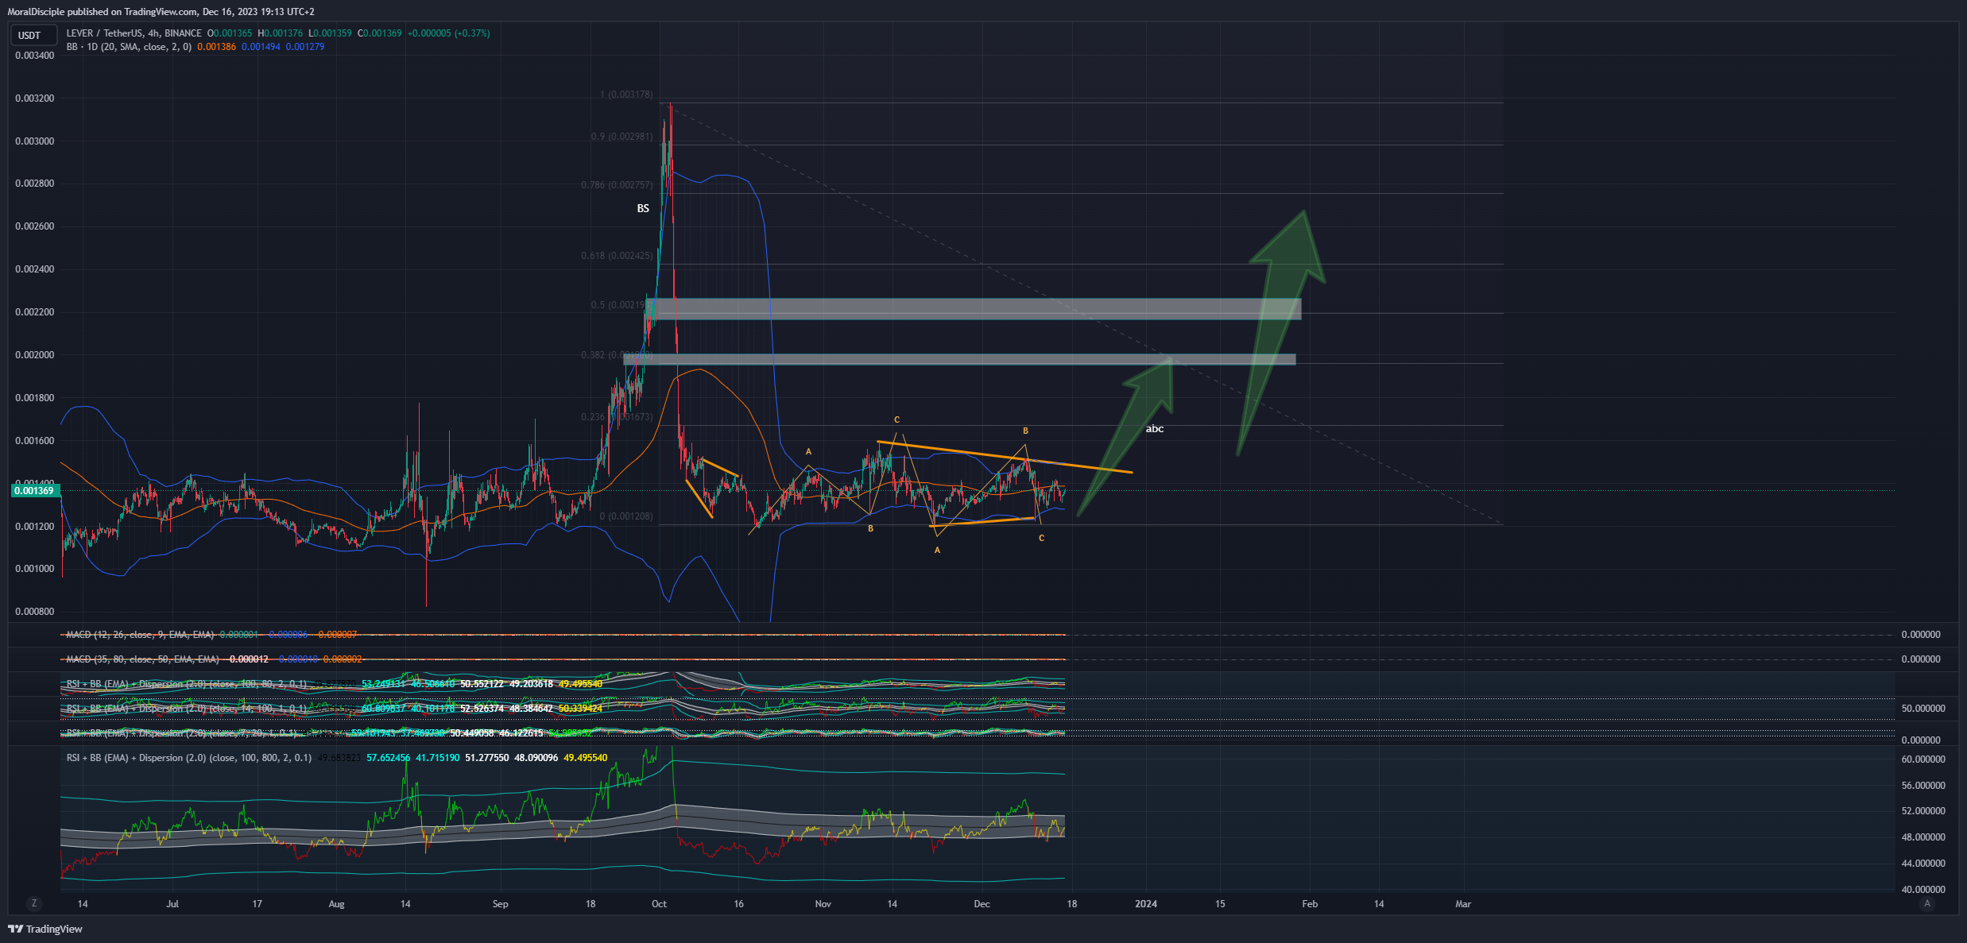
Task: Click the BS text annotation
Action: click(643, 208)
